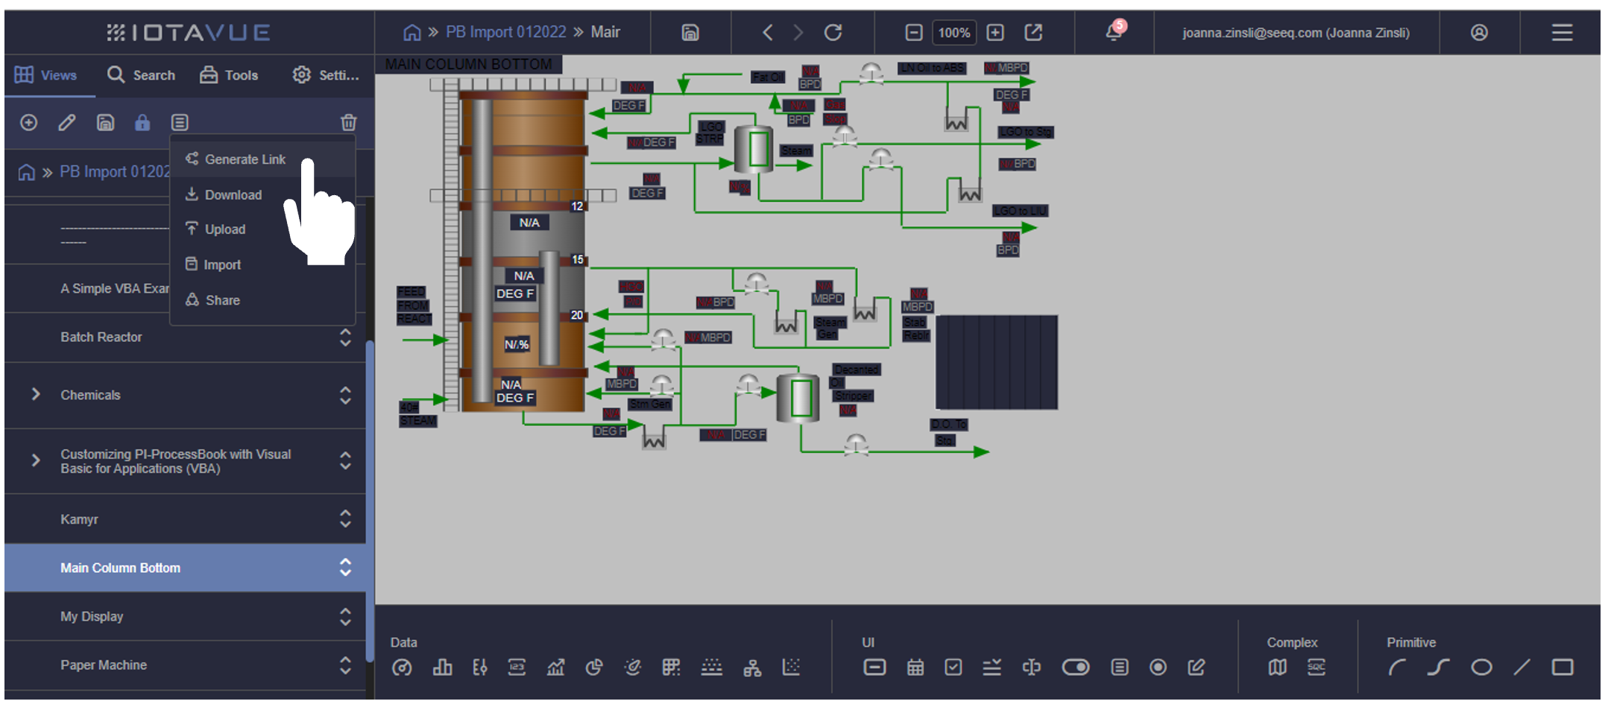Add a pie chart widget
1611x707 pixels.
point(593,668)
